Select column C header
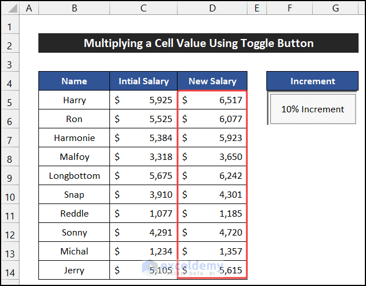This screenshot has width=366, height=286. [143, 9]
